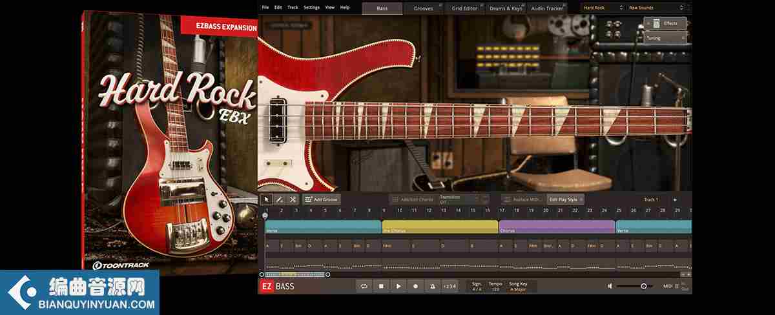Open the View menu
The image size is (775, 315).
(x=330, y=7)
